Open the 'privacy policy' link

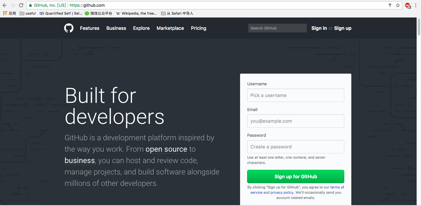(x=282, y=193)
